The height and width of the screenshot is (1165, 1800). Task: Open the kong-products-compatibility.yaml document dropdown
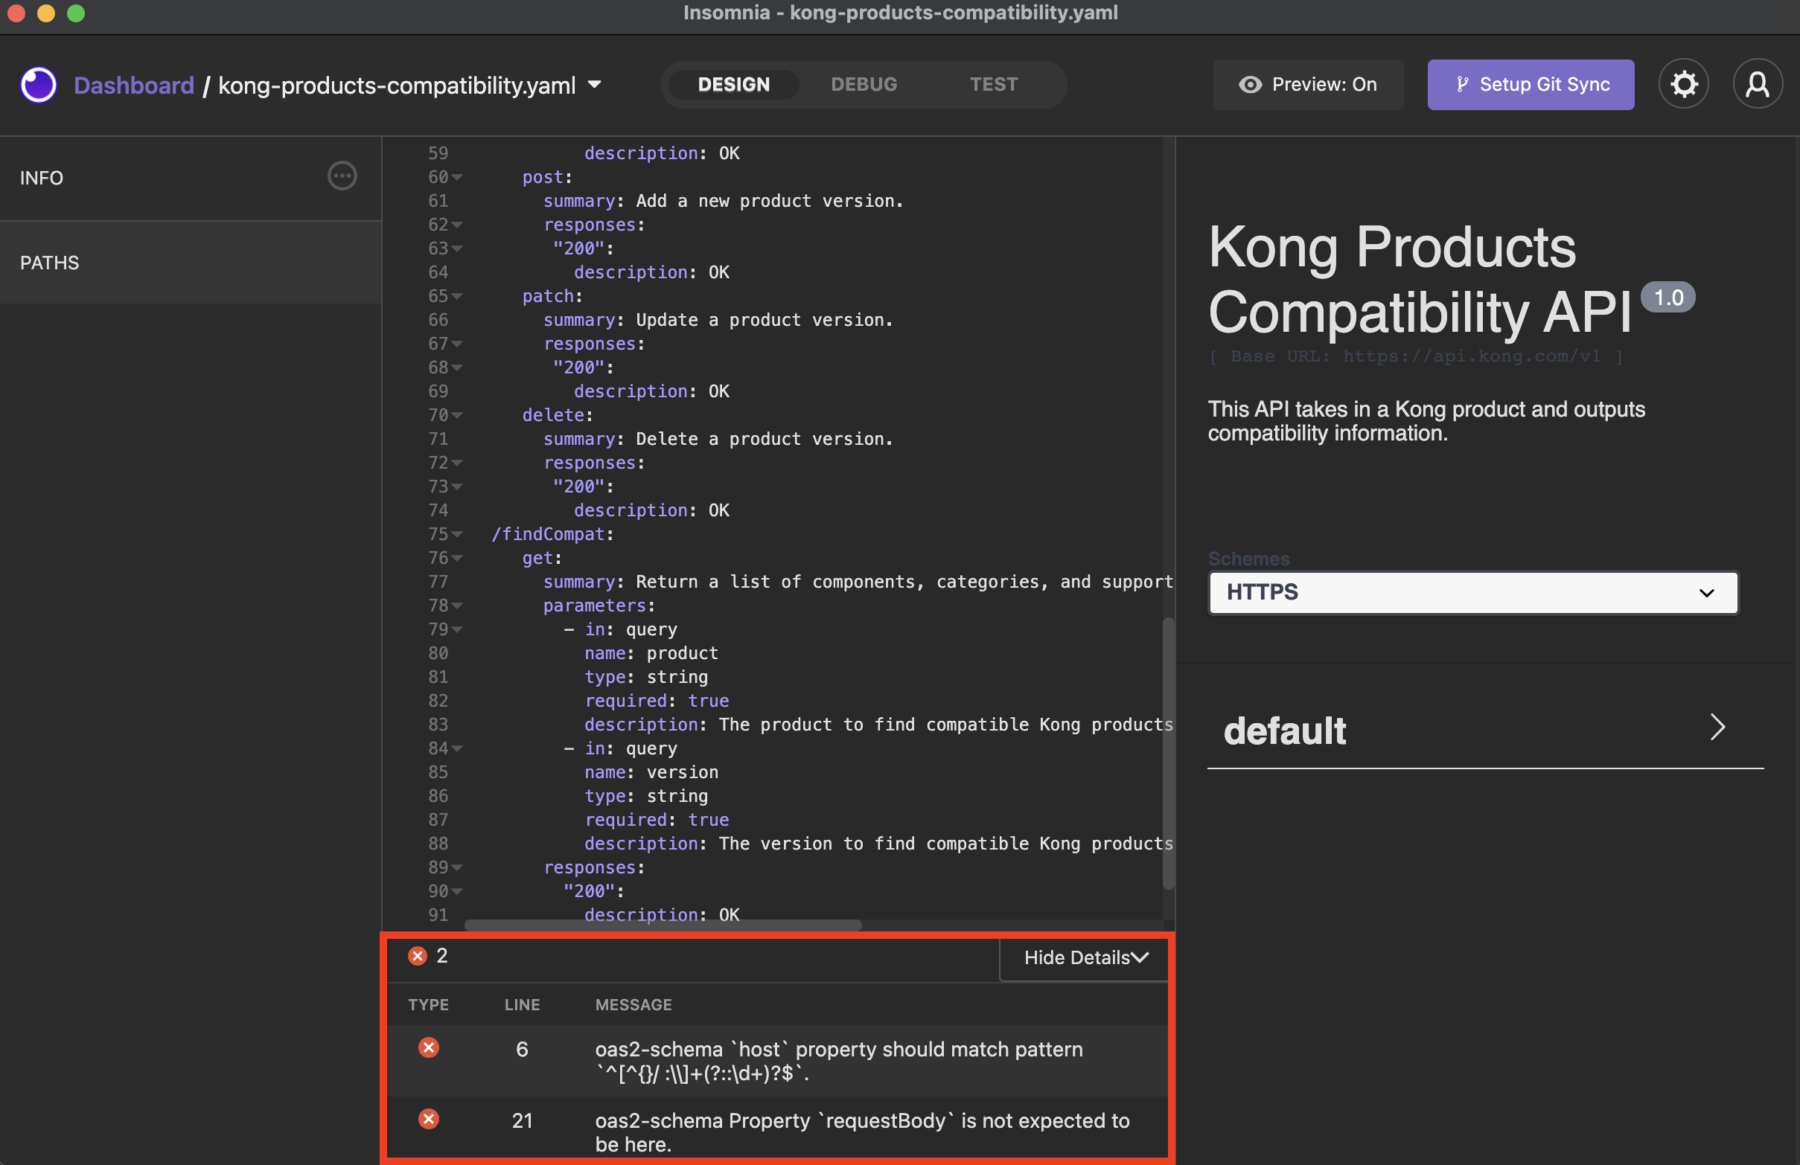pos(595,85)
